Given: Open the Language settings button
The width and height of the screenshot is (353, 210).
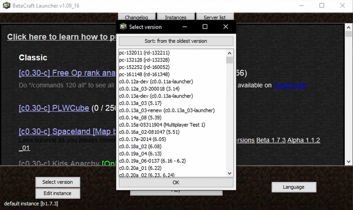Looking at the screenshot, I should pyautogui.click(x=293, y=187).
